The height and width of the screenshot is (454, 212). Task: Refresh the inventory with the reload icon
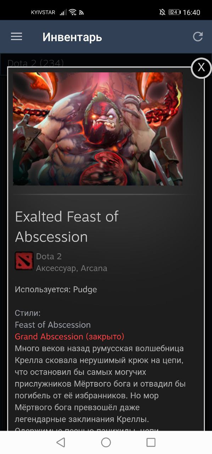pyautogui.click(x=198, y=37)
